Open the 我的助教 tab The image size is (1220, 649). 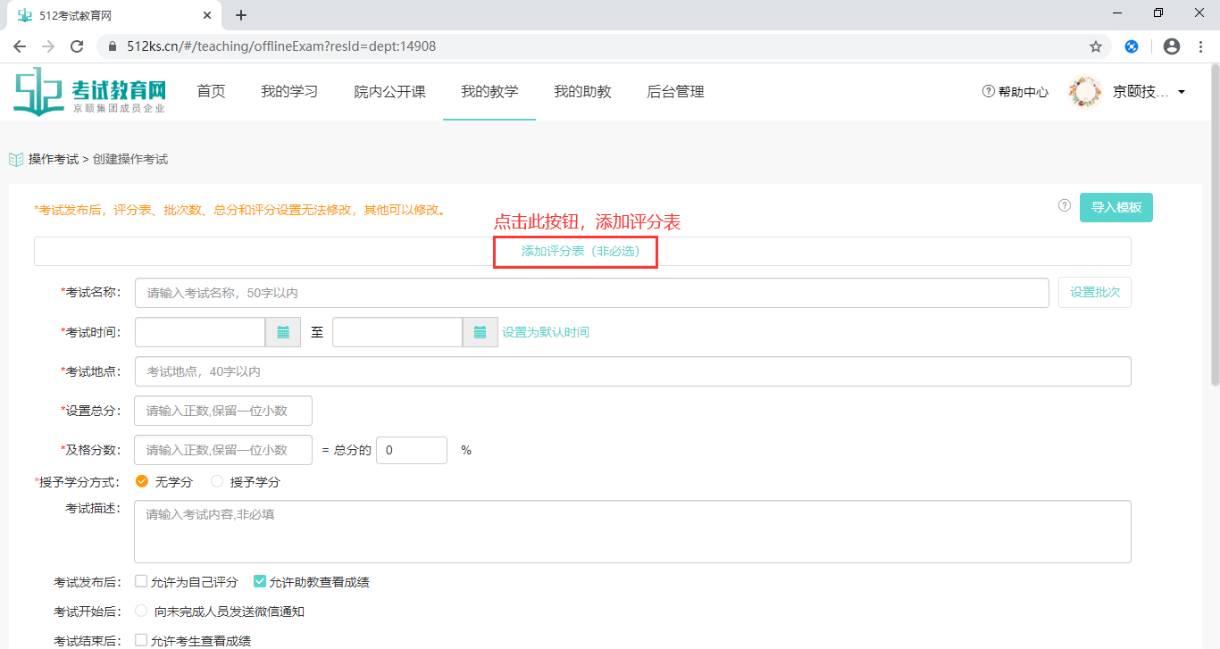[x=582, y=92]
